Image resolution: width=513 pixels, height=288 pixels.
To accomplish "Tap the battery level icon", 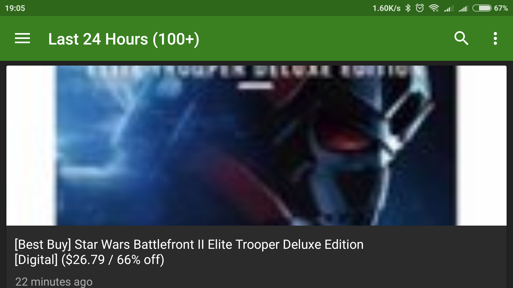I will pyautogui.click(x=482, y=8).
